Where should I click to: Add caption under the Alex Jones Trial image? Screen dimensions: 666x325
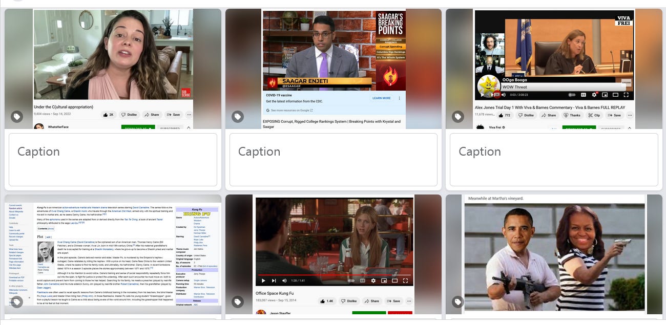(554, 160)
